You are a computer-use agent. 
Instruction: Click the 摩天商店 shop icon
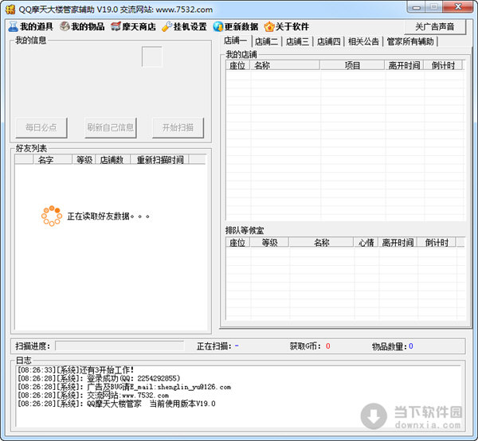pos(116,27)
